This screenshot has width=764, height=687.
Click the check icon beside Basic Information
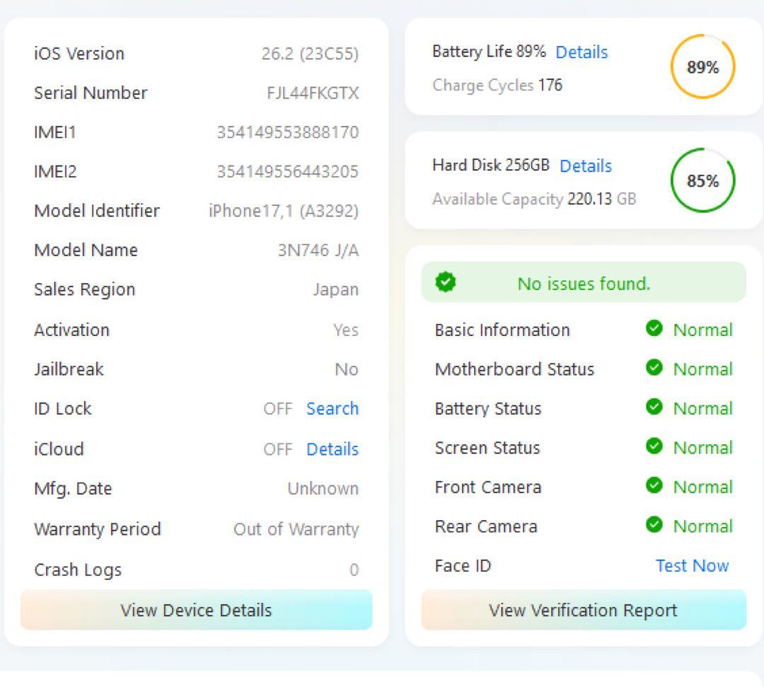654,328
